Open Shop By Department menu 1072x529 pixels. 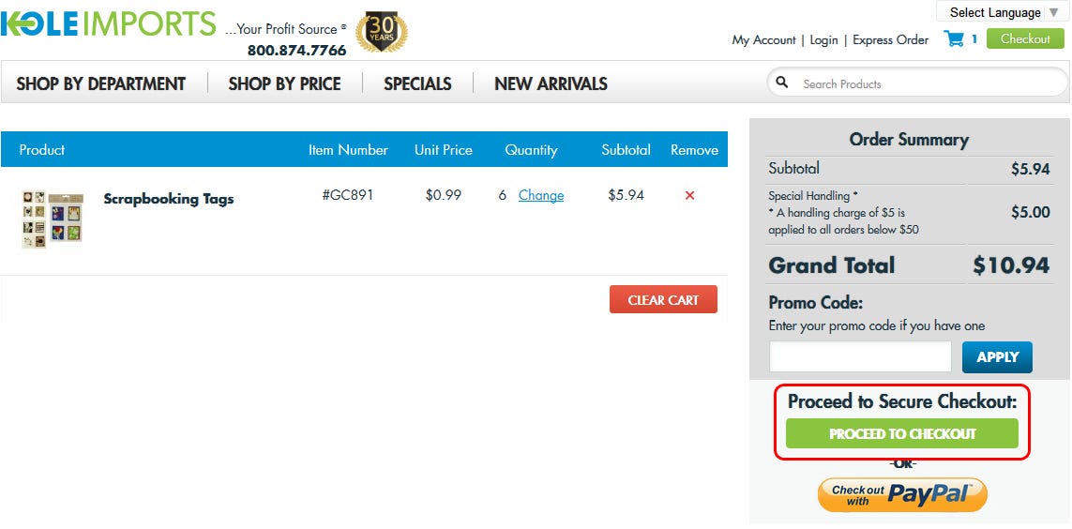(101, 83)
